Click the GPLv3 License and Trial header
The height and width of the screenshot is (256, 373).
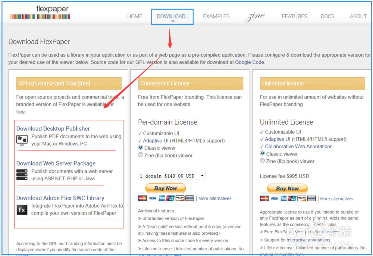pos(69,84)
